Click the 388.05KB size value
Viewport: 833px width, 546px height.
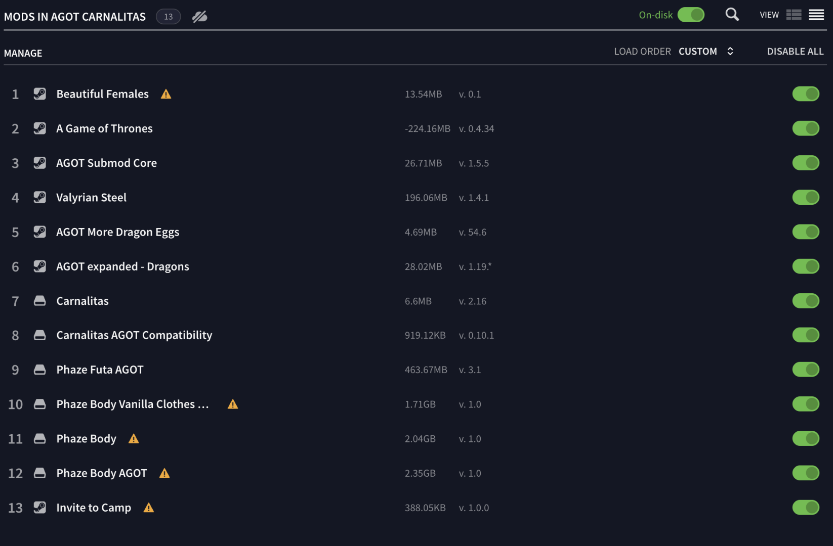(425, 508)
